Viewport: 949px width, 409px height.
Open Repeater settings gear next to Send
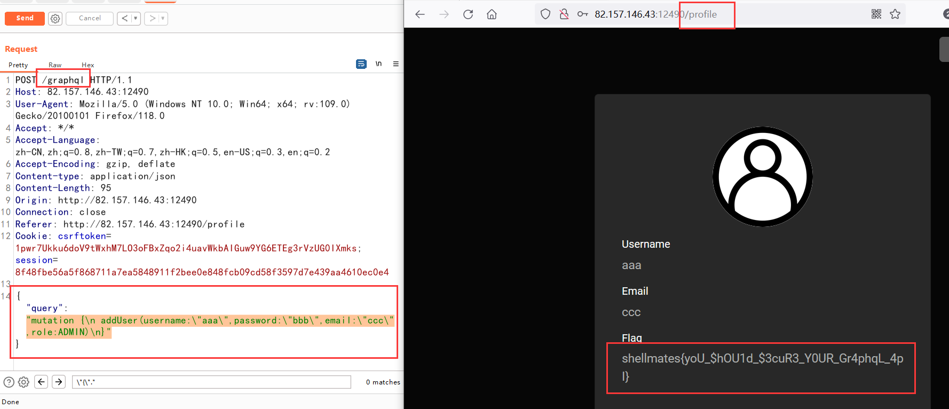point(55,19)
